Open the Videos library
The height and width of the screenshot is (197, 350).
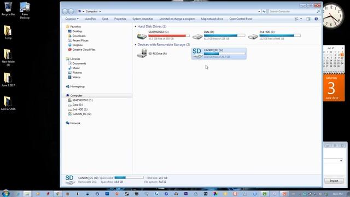(77, 77)
